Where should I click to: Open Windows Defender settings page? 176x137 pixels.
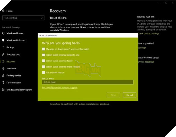tap(16, 40)
